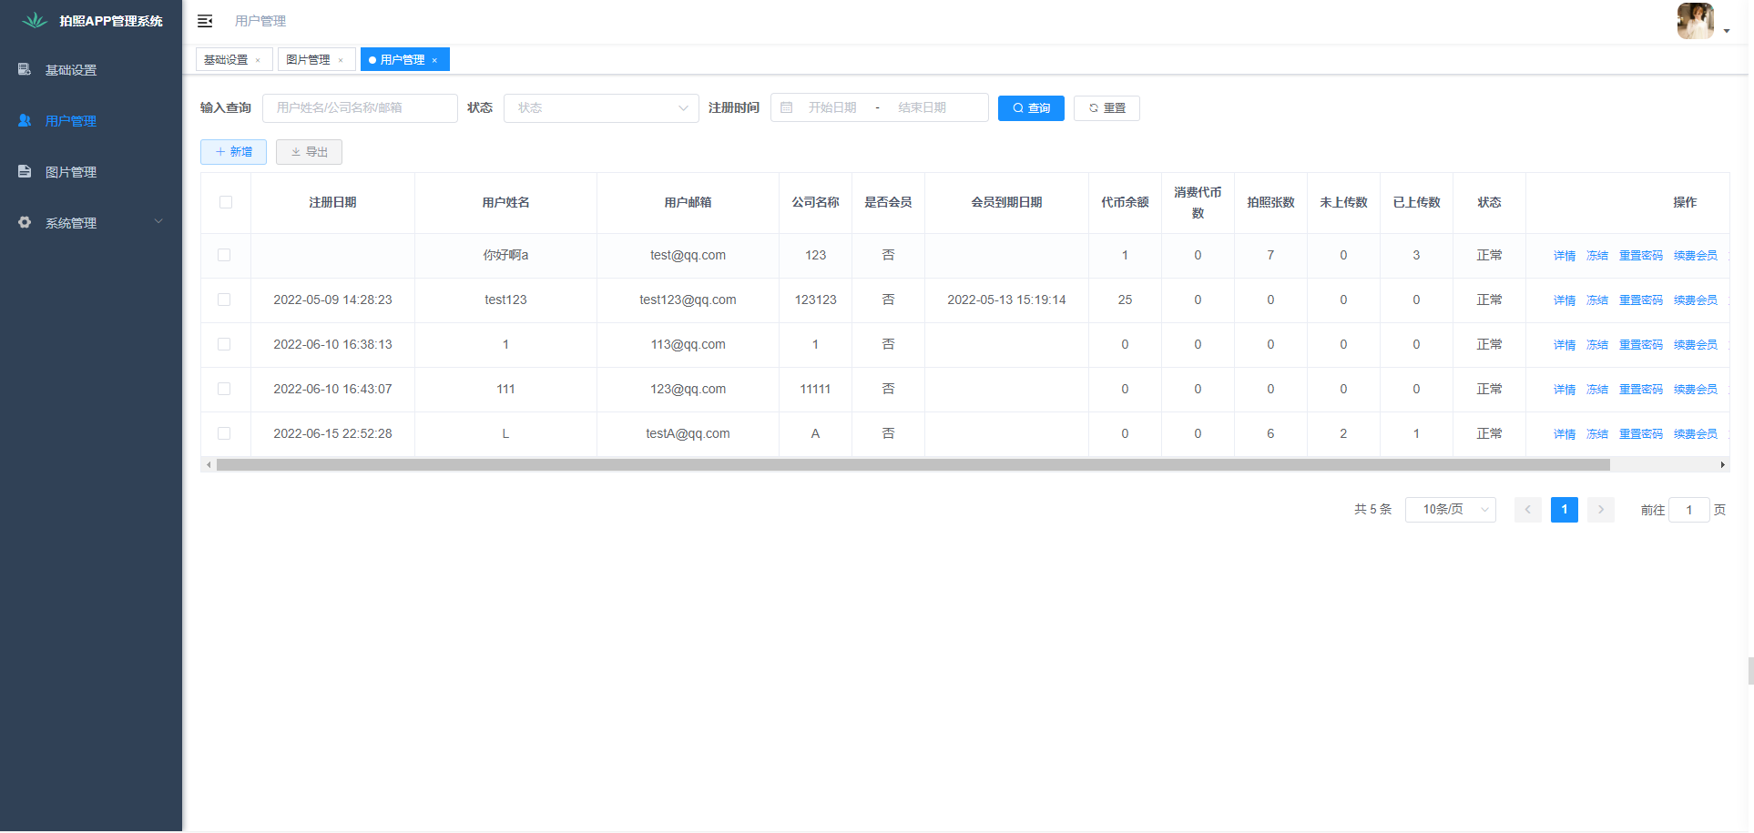Screen dimensions: 1754x833
Task: Click the horizontal table scrollbar
Action: point(913,465)
